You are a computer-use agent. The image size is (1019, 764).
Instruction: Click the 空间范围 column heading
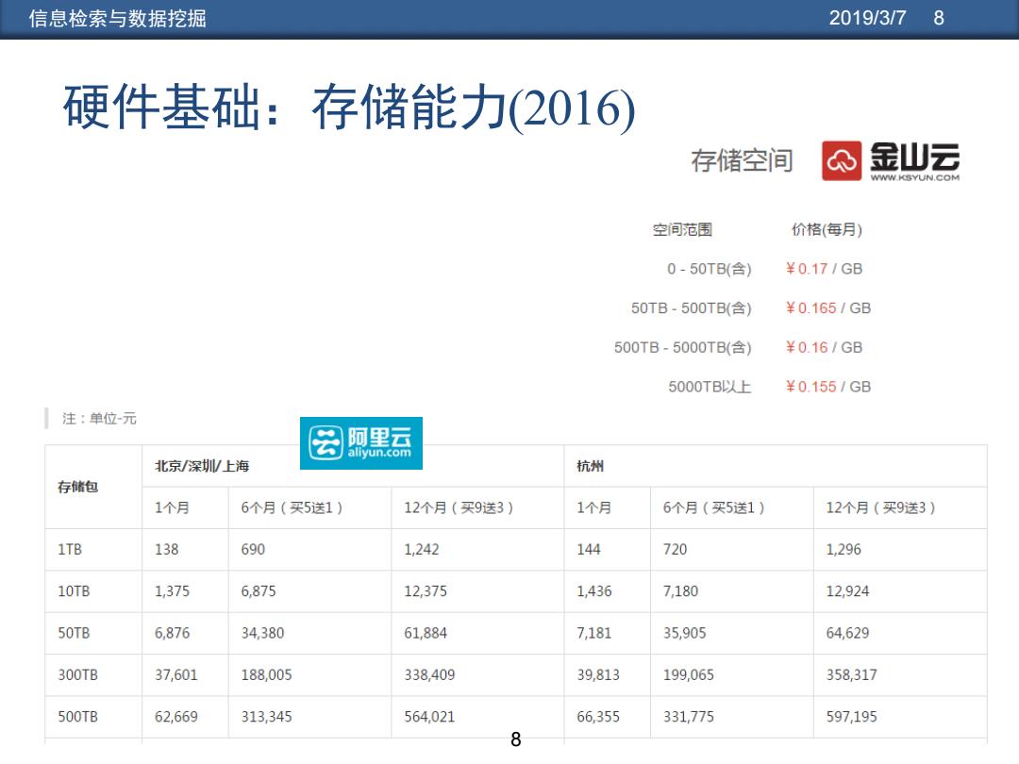682,229
